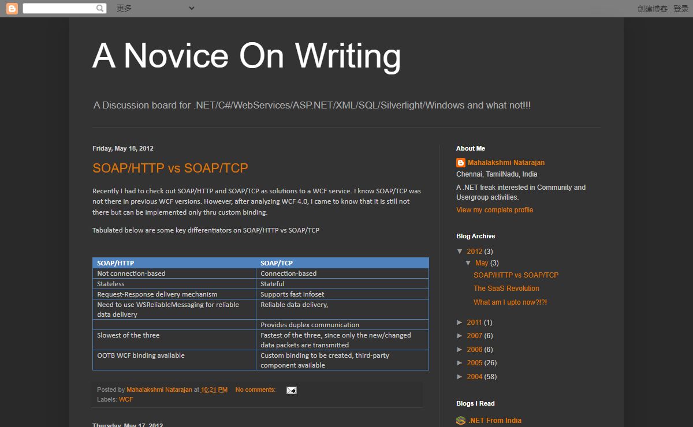This screenshot has width=693, height=427.
Task: Collapse the May archive month
Action: pos(468,263)
